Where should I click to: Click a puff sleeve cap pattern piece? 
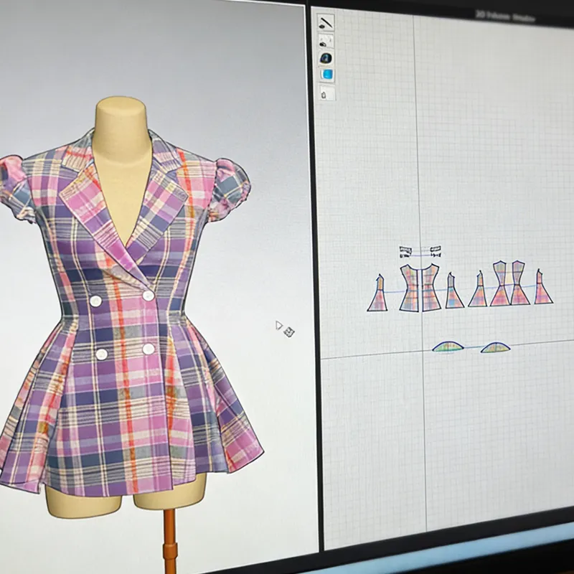point(448,347)
